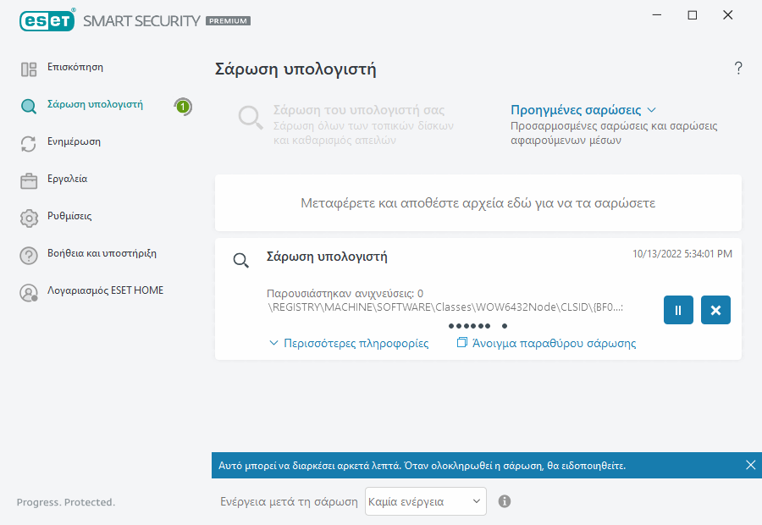The image size is (762, 525).
Task: Open Ρυθμίσεις via the gear icon
Action: coord(28,217)
